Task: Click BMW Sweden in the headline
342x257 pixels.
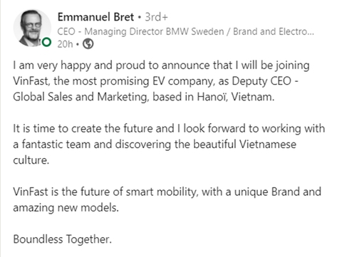Action: click(195, 31)
